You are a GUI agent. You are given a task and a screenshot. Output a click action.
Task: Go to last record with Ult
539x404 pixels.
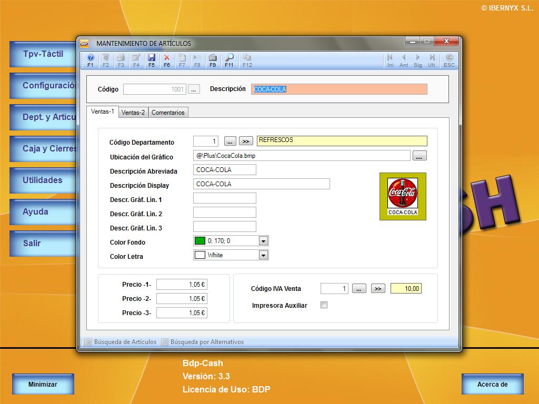tap(432, 60)
